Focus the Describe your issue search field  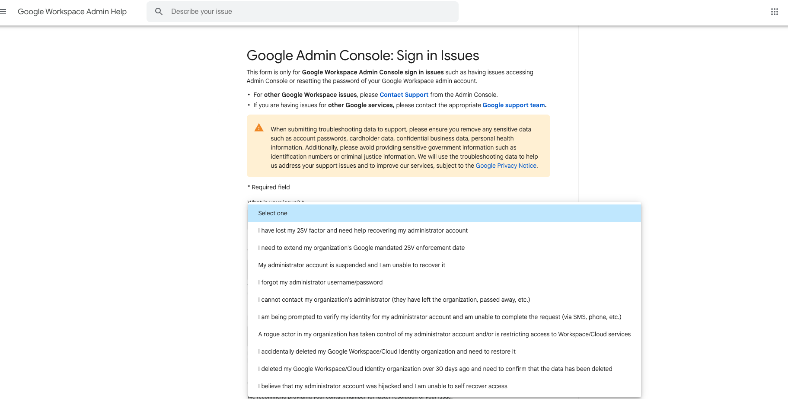point(302,12)
